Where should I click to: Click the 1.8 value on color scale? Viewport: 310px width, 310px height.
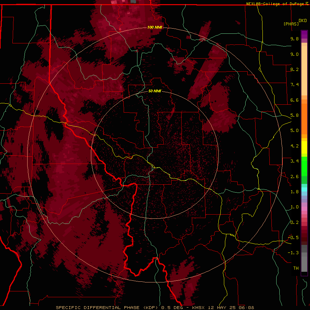(294, 192)
